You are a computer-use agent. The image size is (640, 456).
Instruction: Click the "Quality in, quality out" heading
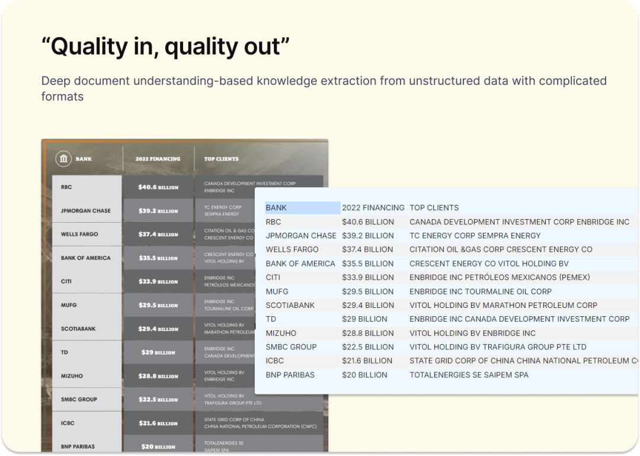pos(165,46)
